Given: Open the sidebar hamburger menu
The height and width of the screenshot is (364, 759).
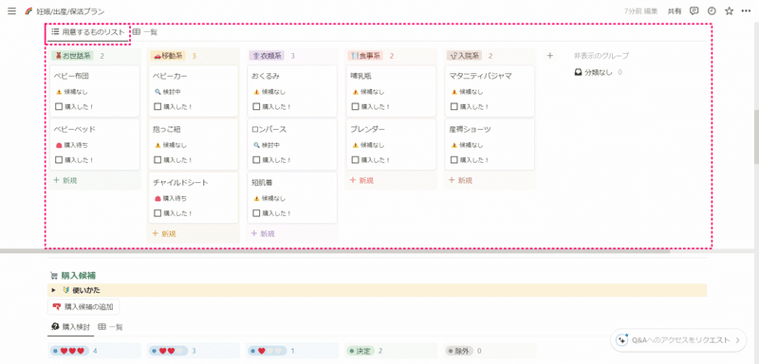Looking at the screenshot, I should (x=12, y=11).
